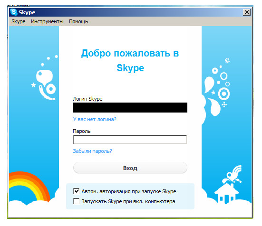The width and height of the screenshot is (262, 226).
Task: Follow the Забыли пароль? link
Action: 92,151
